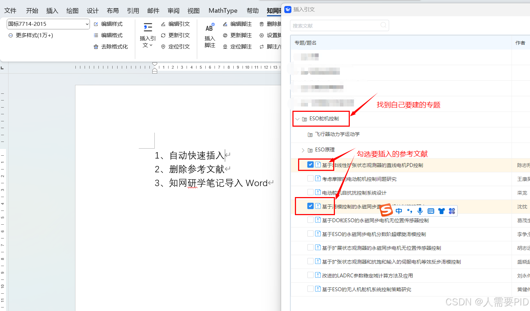Click 编辑脚注 icon
This screenshot has width=530, height=311.
tap(225, 24)
